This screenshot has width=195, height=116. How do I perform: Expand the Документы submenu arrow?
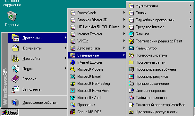(x=66, y=48)
